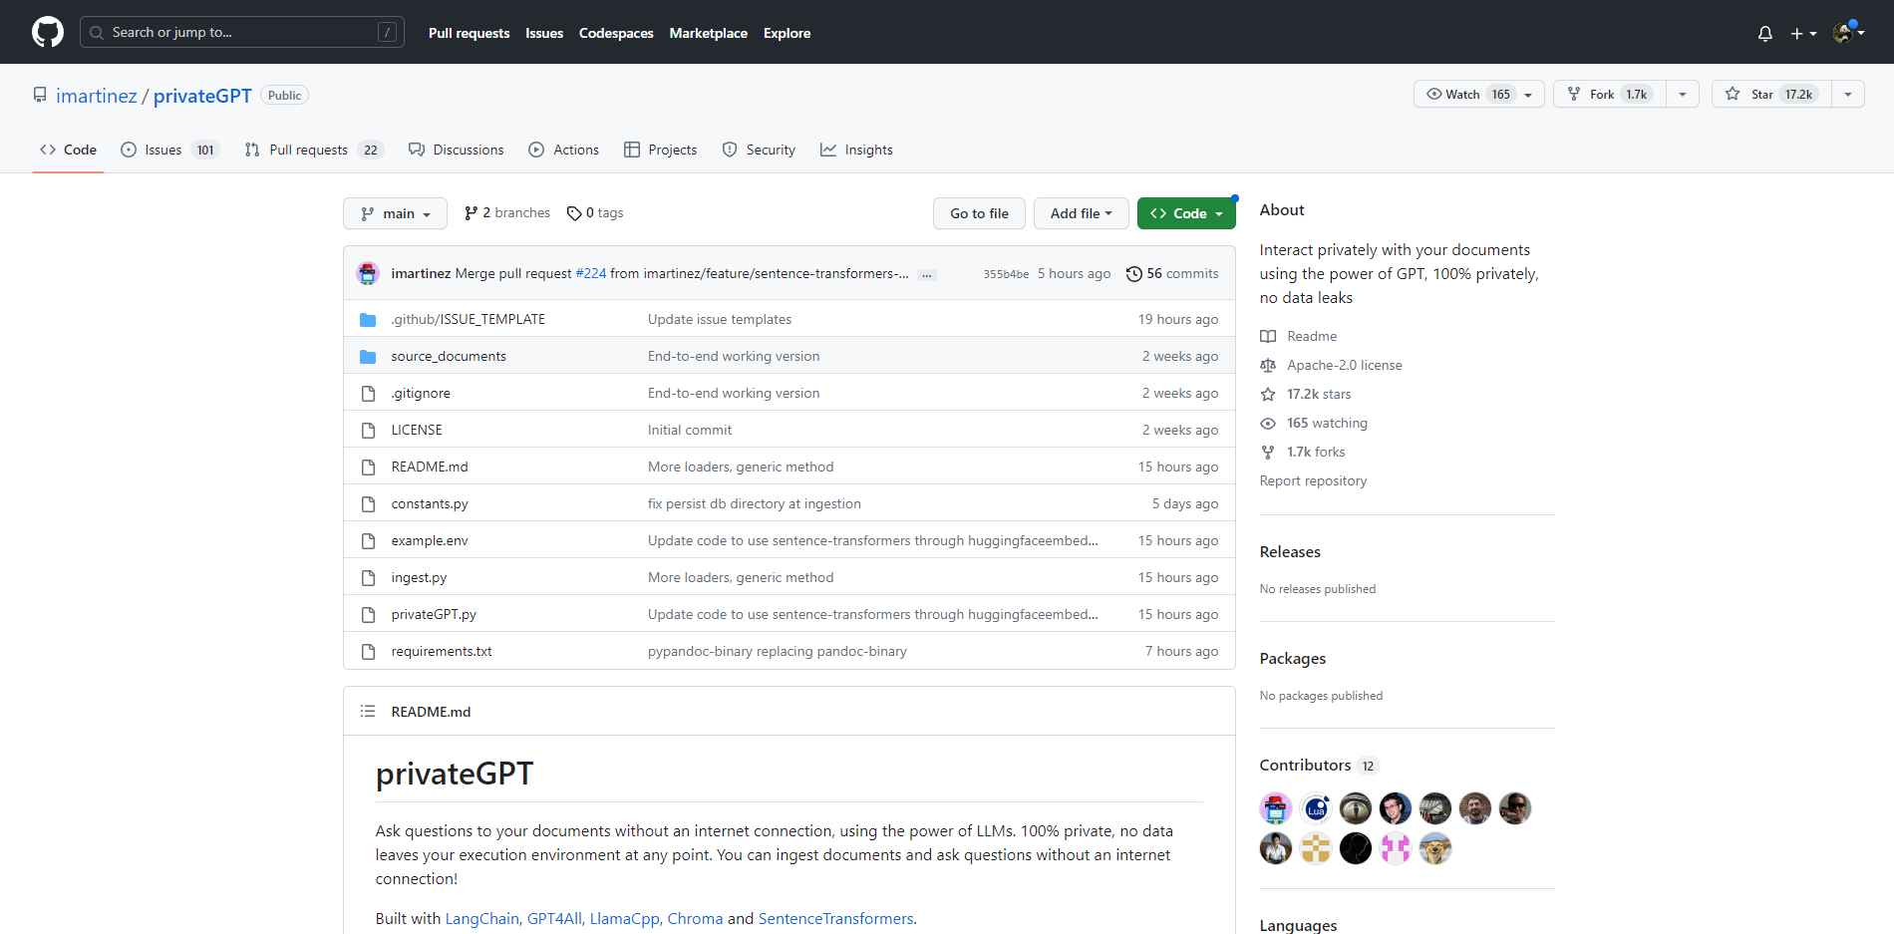Open the main branch selector
This screenshot has height=934, width=1894.
[x=395, y=213]
